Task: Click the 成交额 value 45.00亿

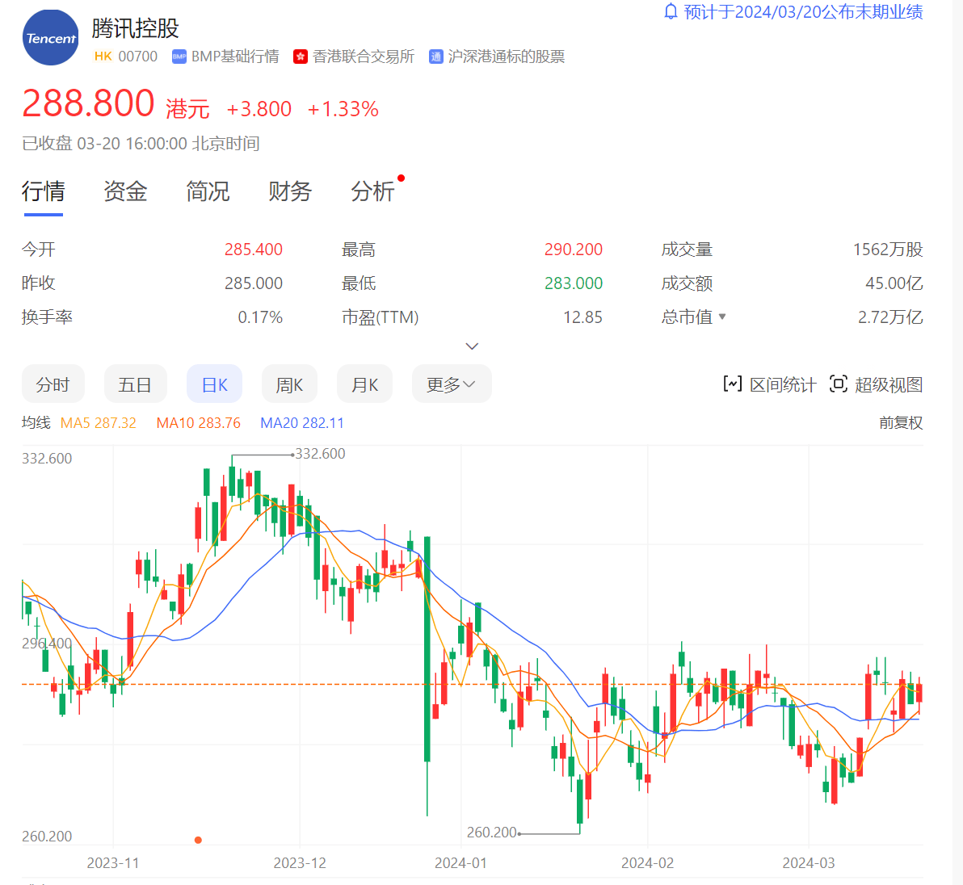Action: 894,283
